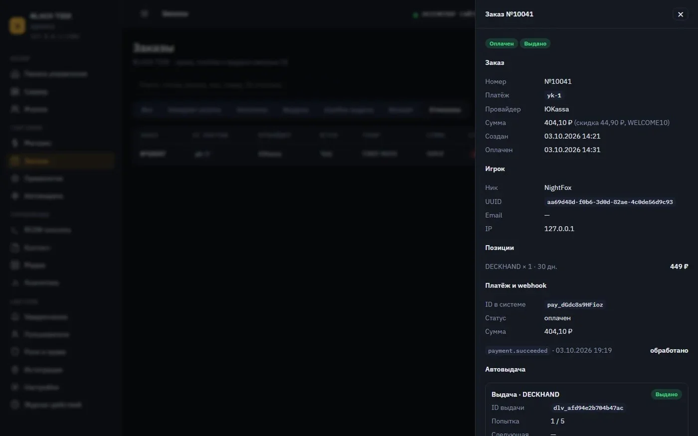This screenshot has width=698, height=436.
Task: Click the DECKHAND × 1 position row
Action: [586, 267]
